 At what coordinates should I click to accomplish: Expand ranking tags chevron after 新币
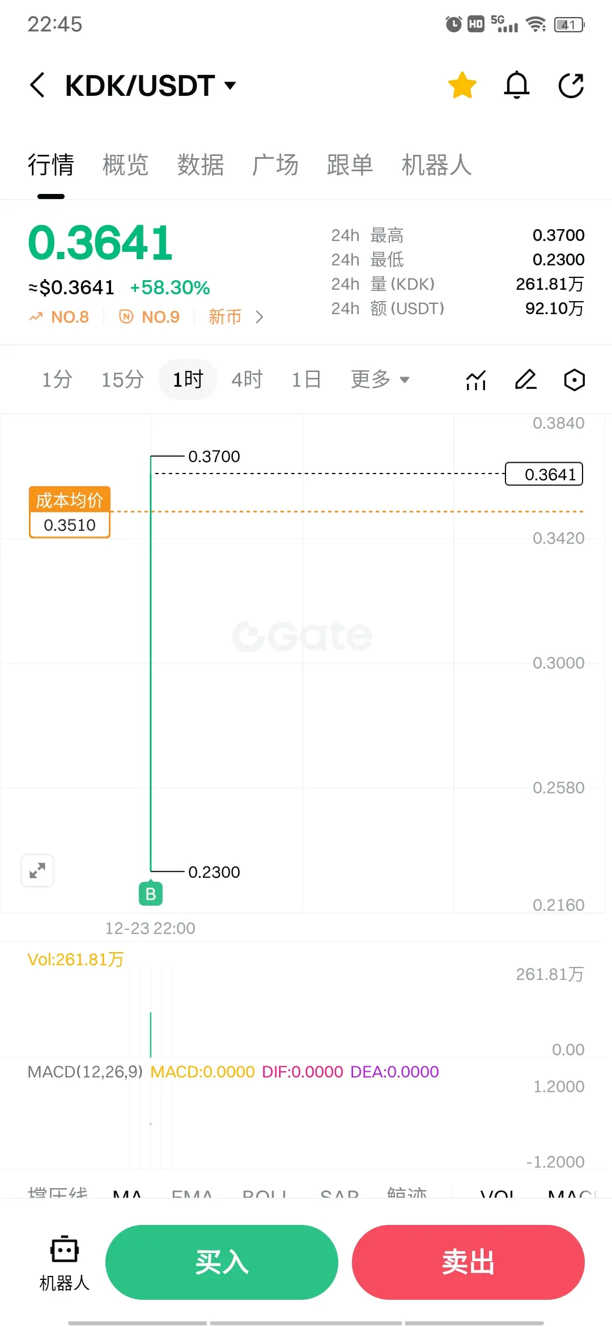click(x=260, y=317)
